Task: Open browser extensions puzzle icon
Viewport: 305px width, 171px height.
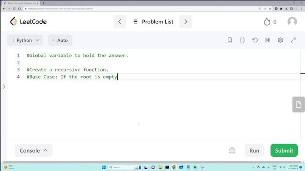Action: pyautogui.click(x=281, y=9)
